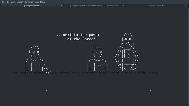Open the File menu
This screenshot has height=106, width=189.
(2, 2)
